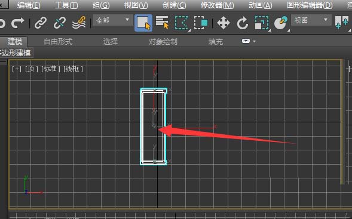Click the viewport [顶] view label

[x=32, y=69]
